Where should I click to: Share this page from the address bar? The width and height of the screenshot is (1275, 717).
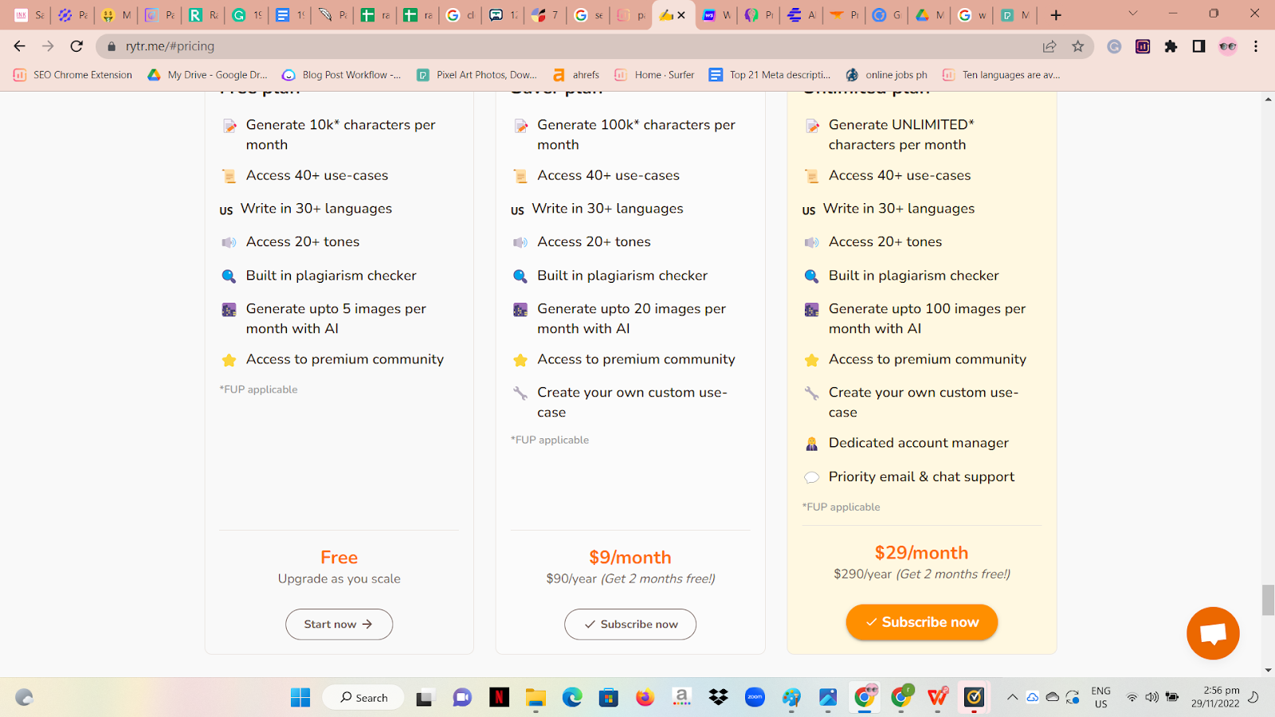pos(1049,46)
